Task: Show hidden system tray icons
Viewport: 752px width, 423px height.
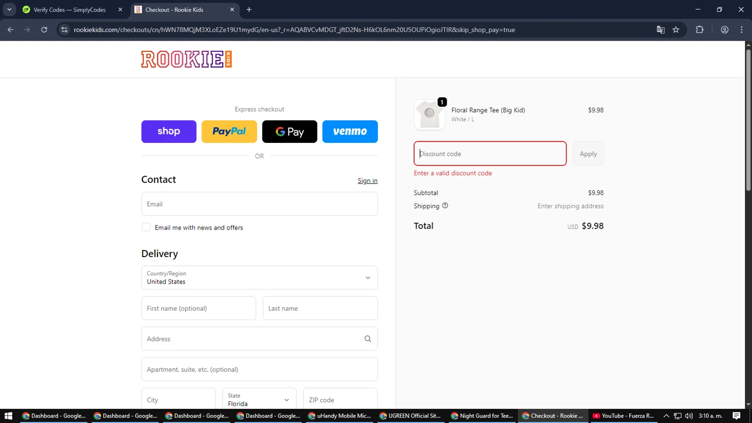Action: pyautogui.click(x=666, y=416)
